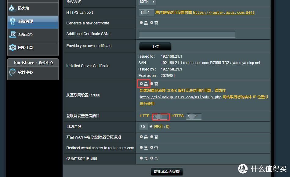This screenshot has height=177, width=290.
Task: Select 否 for 从互联网设置 R7000
Action: (152, 84)
